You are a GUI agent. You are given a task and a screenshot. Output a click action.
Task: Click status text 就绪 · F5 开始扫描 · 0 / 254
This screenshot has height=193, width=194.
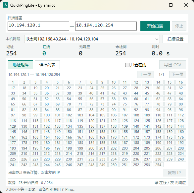[30, 183]
